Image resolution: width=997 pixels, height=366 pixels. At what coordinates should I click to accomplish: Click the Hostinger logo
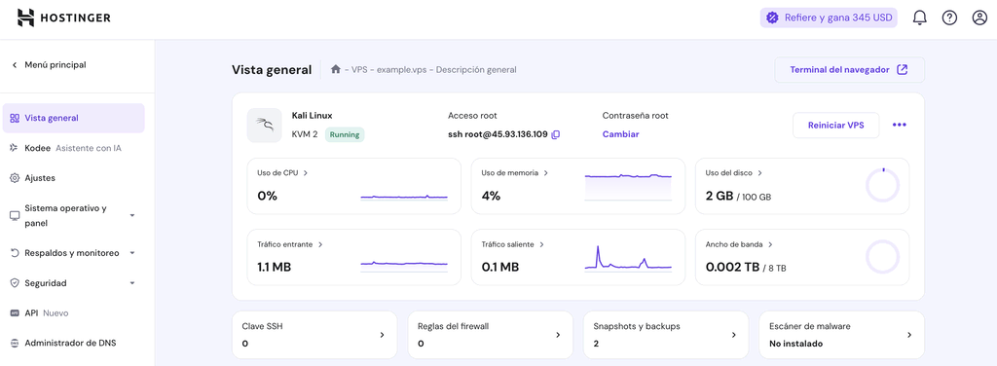[x=63, y=18]
